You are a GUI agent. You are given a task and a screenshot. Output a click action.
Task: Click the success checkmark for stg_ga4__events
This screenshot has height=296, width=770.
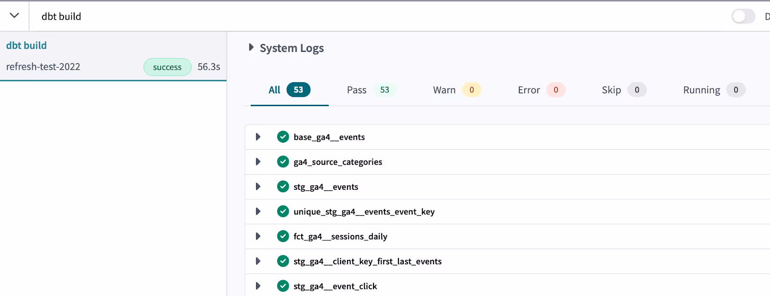tap(283, 187)
